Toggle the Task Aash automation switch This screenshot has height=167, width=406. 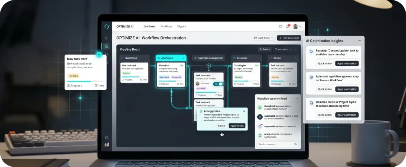(218, 84)
